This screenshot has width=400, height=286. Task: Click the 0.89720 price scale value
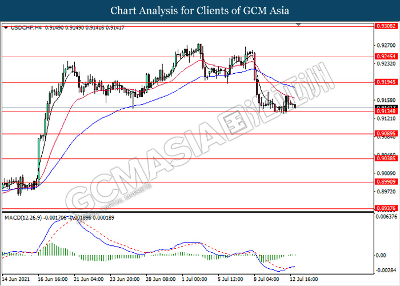click(386, 192)
